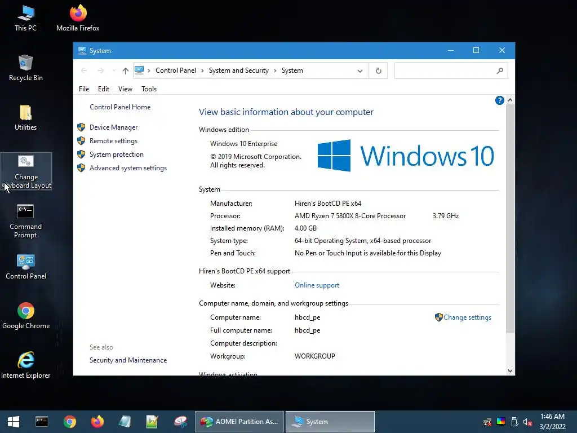Click Change settings for computer name
Screen dimensions: 577x433
[x=467, y=317]
